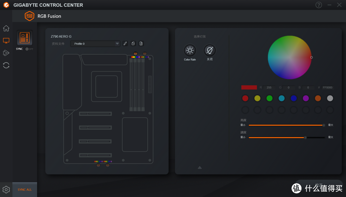346x197 pixels.
Task: Click the left top LED header link icon
Action: [x=136, y=53]
